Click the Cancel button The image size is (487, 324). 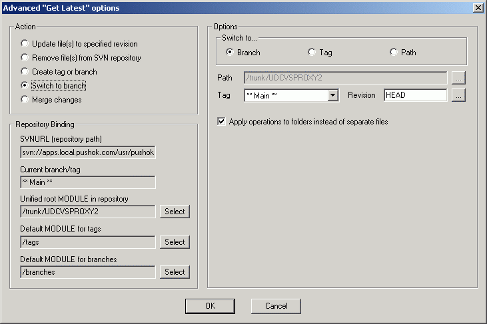(x=276, y=306)
